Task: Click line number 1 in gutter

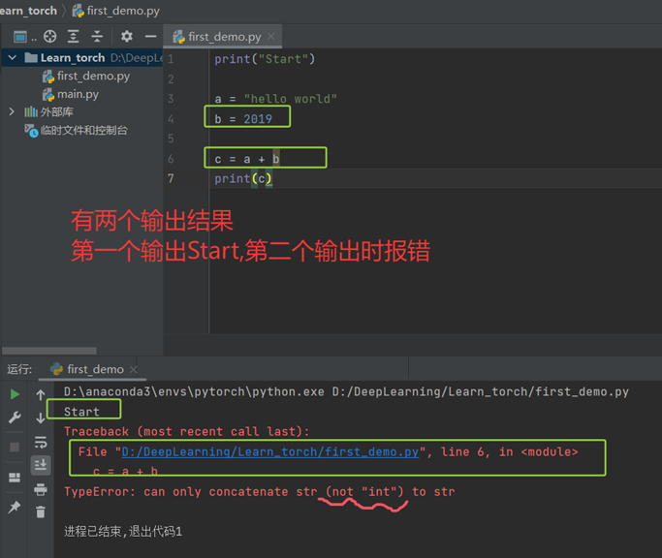Action: pos(171,59)
